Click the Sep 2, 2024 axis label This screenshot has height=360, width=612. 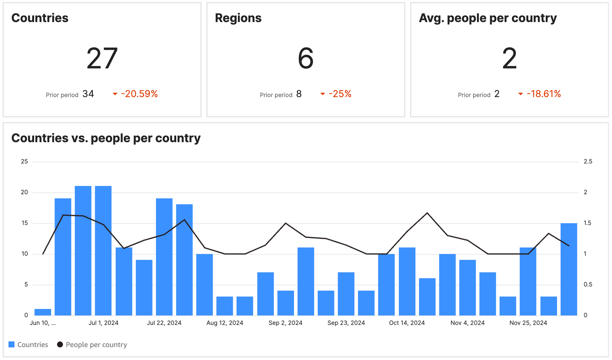[x=286, y=322]
